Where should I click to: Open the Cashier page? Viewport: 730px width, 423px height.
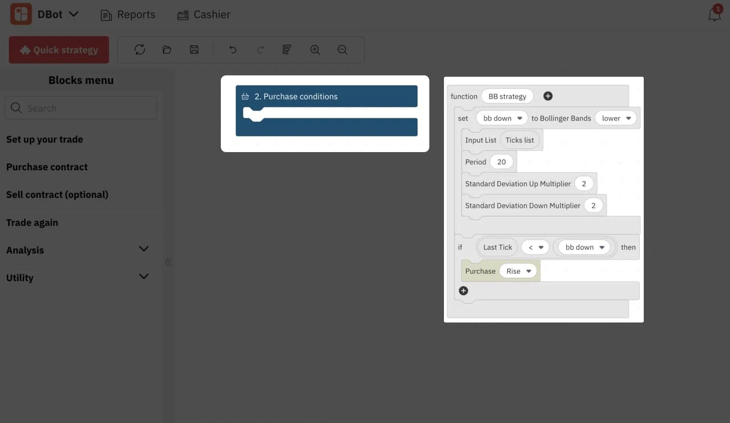pos(203,15)
